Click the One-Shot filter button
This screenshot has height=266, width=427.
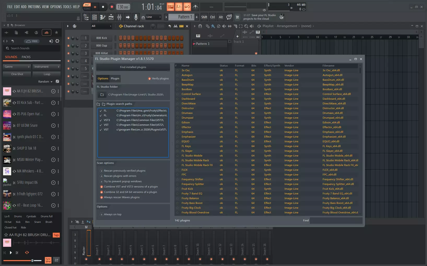(x=17, y=74)
